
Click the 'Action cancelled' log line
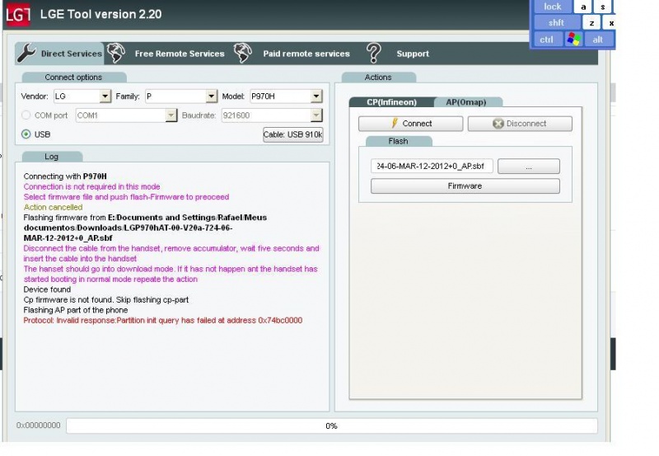click(53, 207)
